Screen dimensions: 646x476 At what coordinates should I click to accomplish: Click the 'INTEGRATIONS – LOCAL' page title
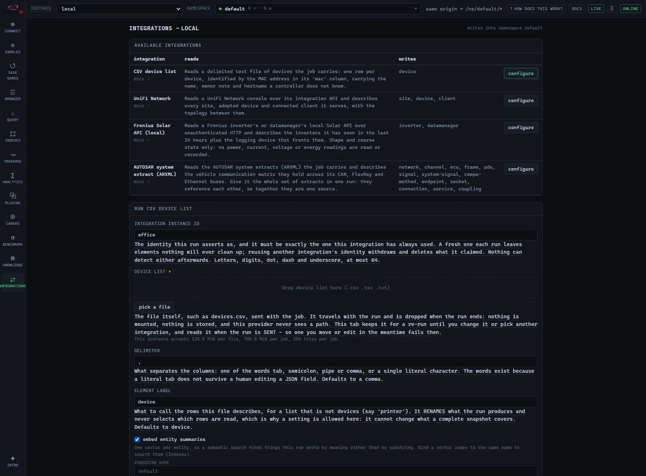point(164,28)
